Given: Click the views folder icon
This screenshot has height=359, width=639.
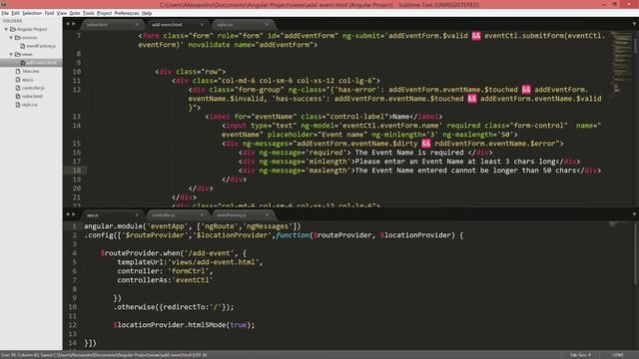Looking at the screenshot, I should click(x=18, y=54).
